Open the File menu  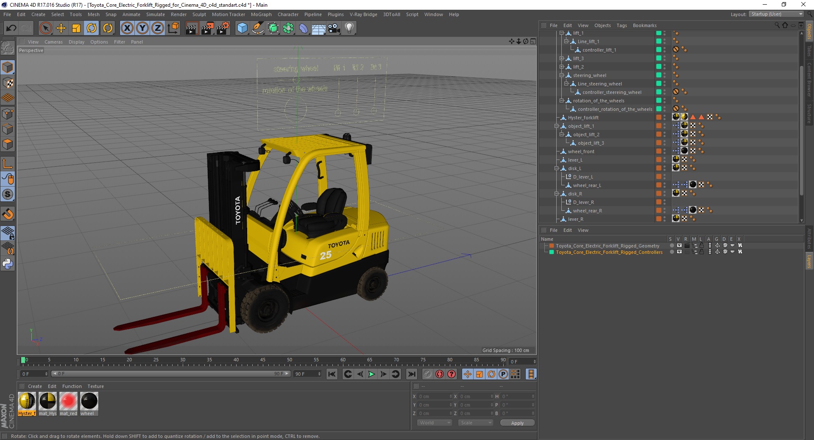coord(7,14)
